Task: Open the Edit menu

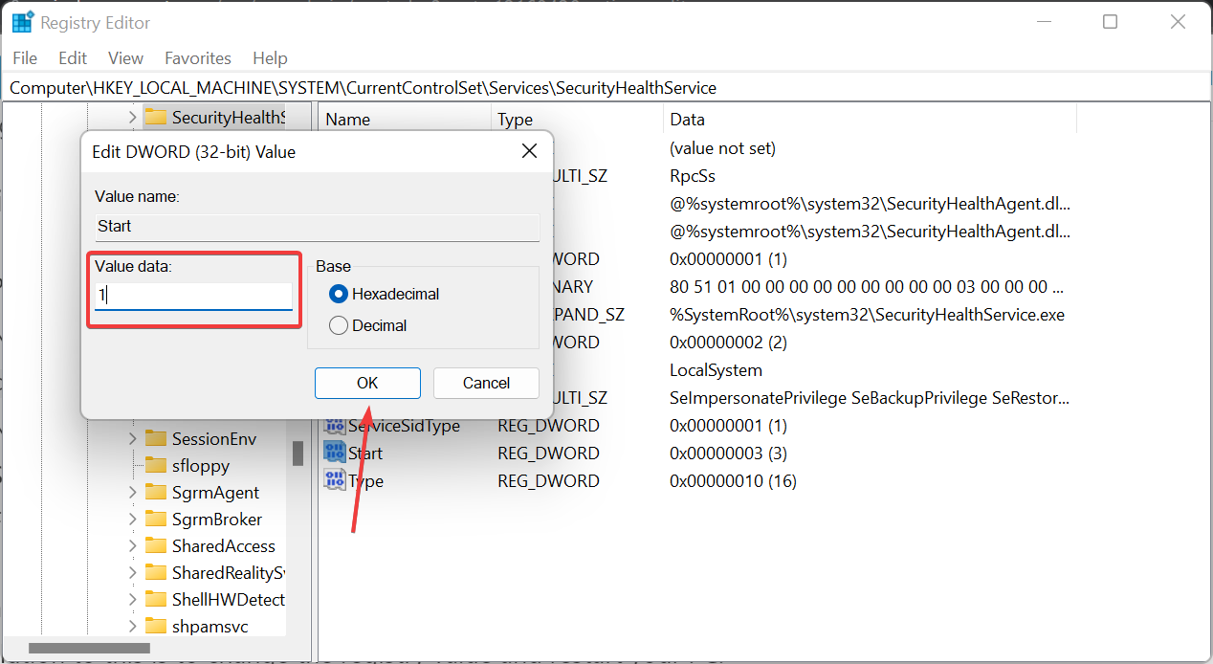Action: (73, 58)
